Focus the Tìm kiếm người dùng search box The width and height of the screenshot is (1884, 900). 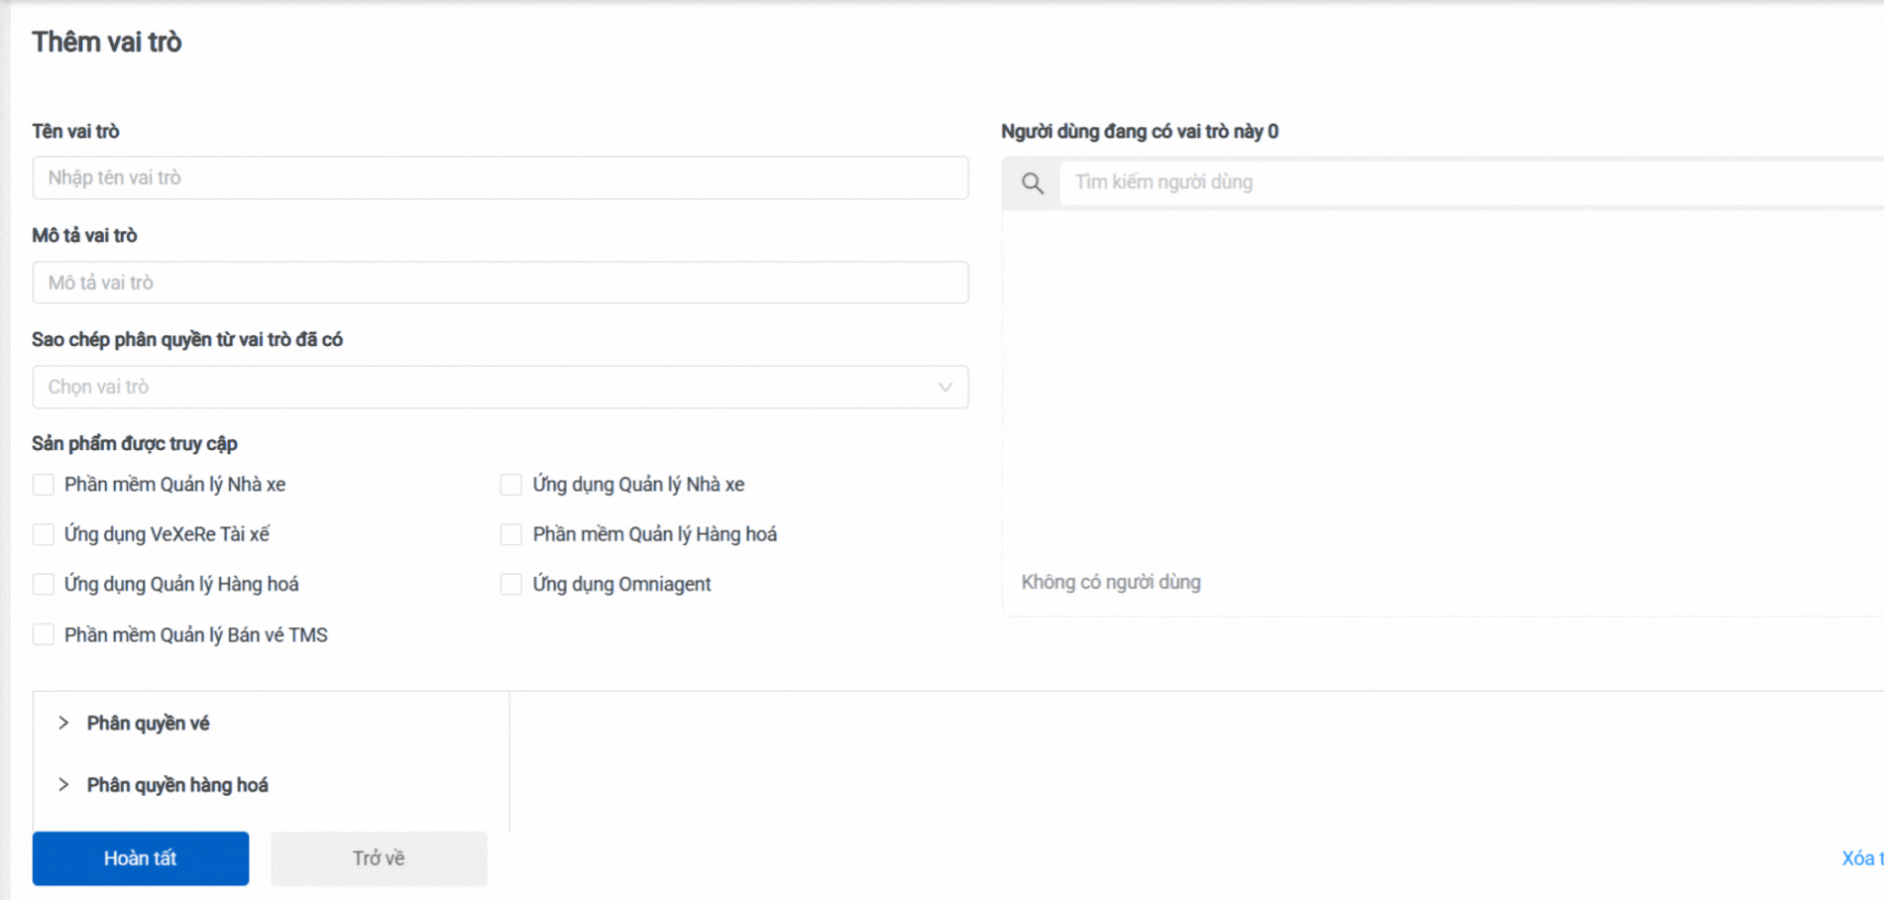point(1467,182)
